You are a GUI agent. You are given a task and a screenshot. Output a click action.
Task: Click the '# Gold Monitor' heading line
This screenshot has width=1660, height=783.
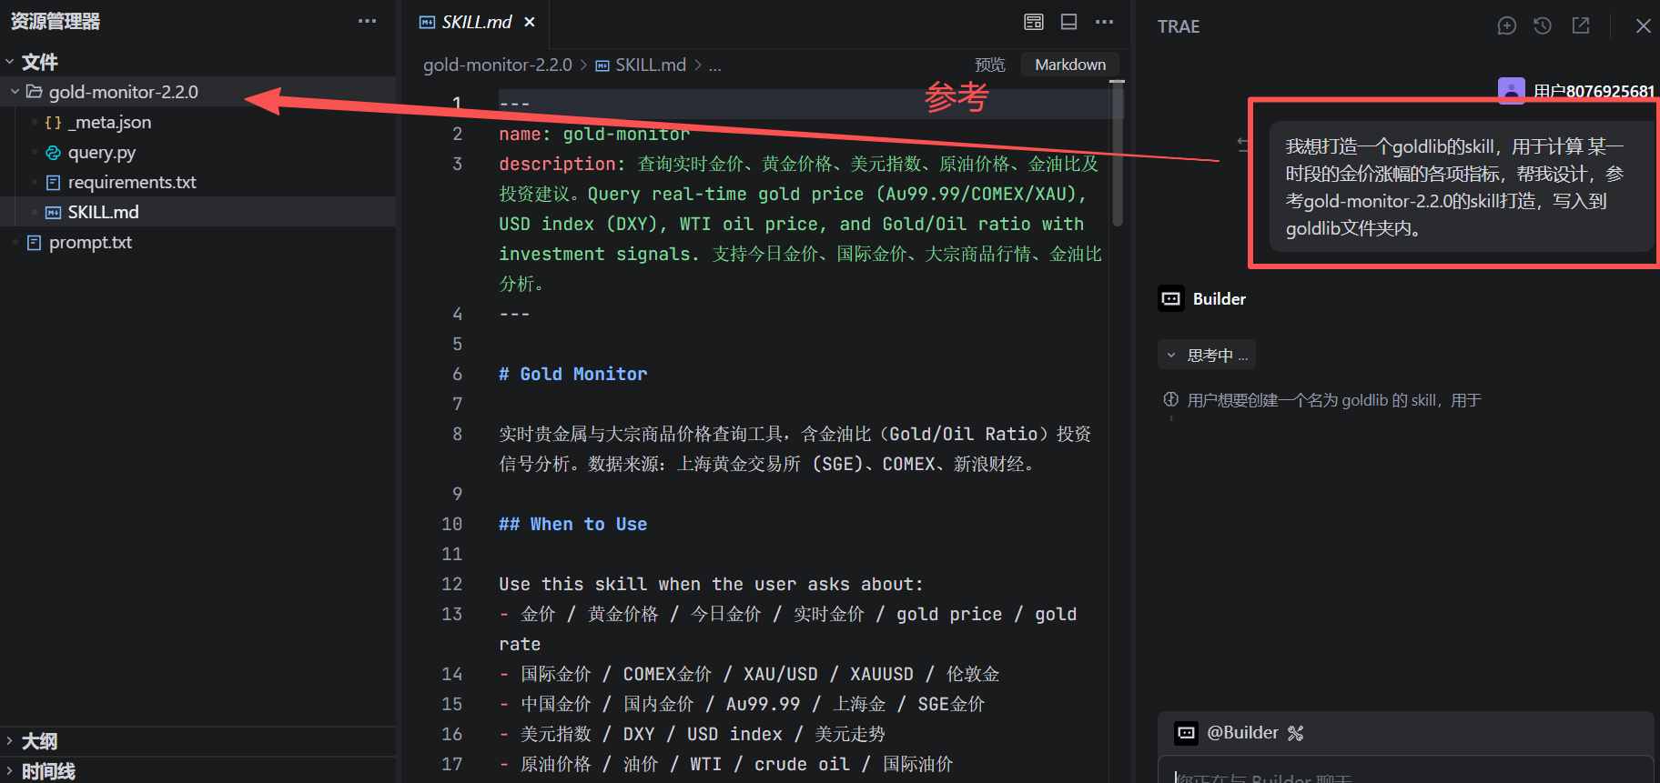pyautogui.click(x=572, y=374)
